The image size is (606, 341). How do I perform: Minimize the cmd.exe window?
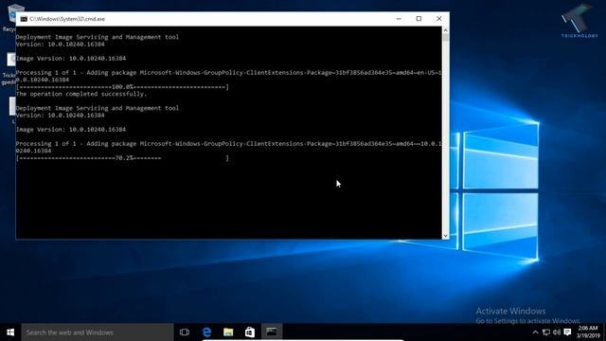(x=399, y=19)
